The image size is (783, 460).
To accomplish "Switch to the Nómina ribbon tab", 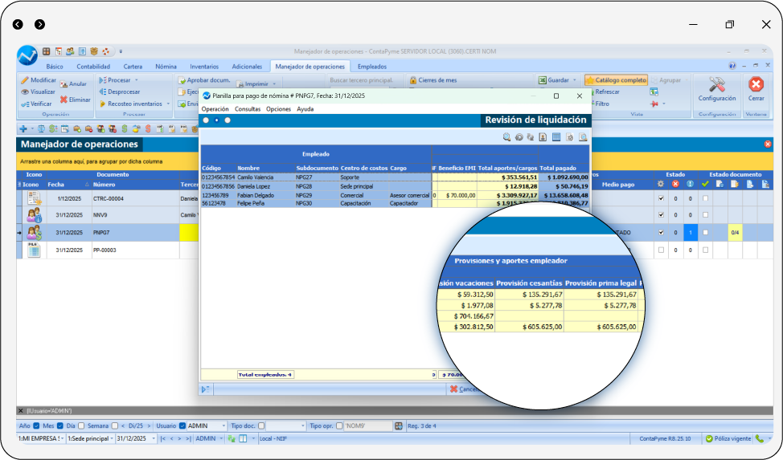I will point(166,67).
